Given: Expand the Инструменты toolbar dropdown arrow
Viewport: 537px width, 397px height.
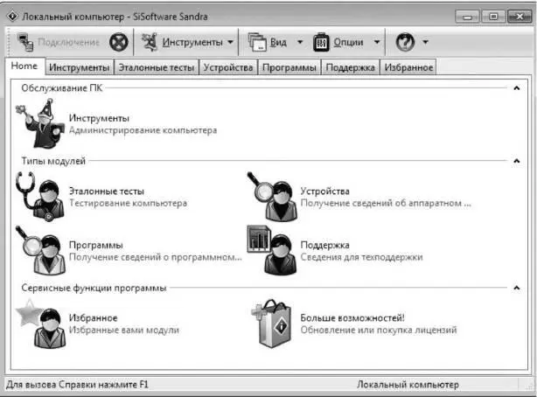Looking at the screenshot, I should [x=231, y=42].
